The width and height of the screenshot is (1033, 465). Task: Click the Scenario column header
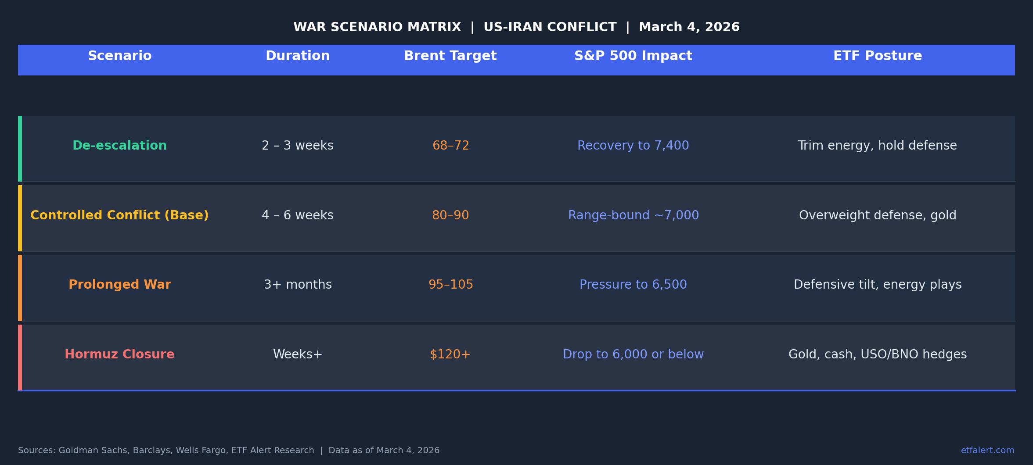tap(119, 56)
